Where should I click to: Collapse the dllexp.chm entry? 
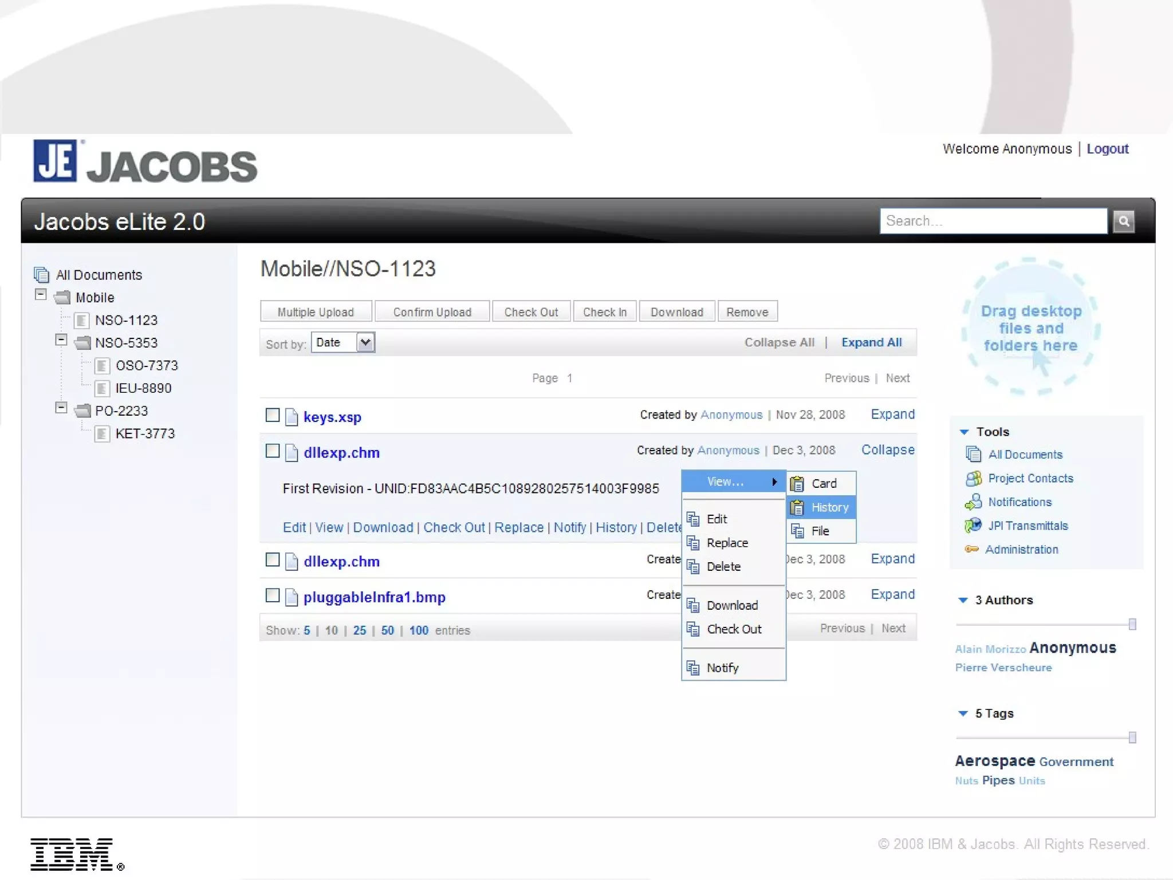(x=888, y=450)
